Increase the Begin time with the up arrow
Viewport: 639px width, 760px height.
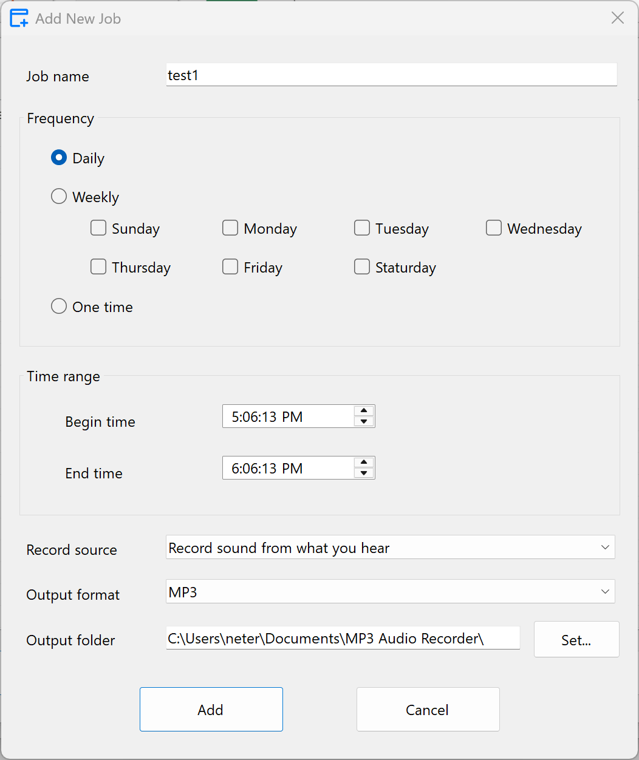364,411
